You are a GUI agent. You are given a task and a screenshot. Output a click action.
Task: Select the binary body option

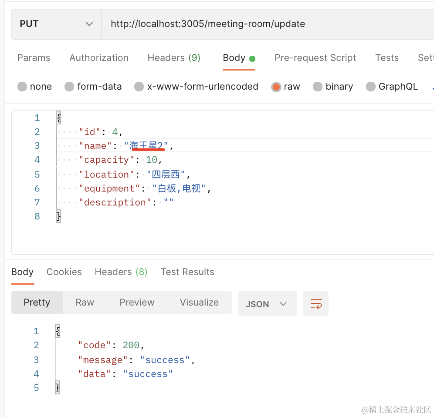point(318,87)
